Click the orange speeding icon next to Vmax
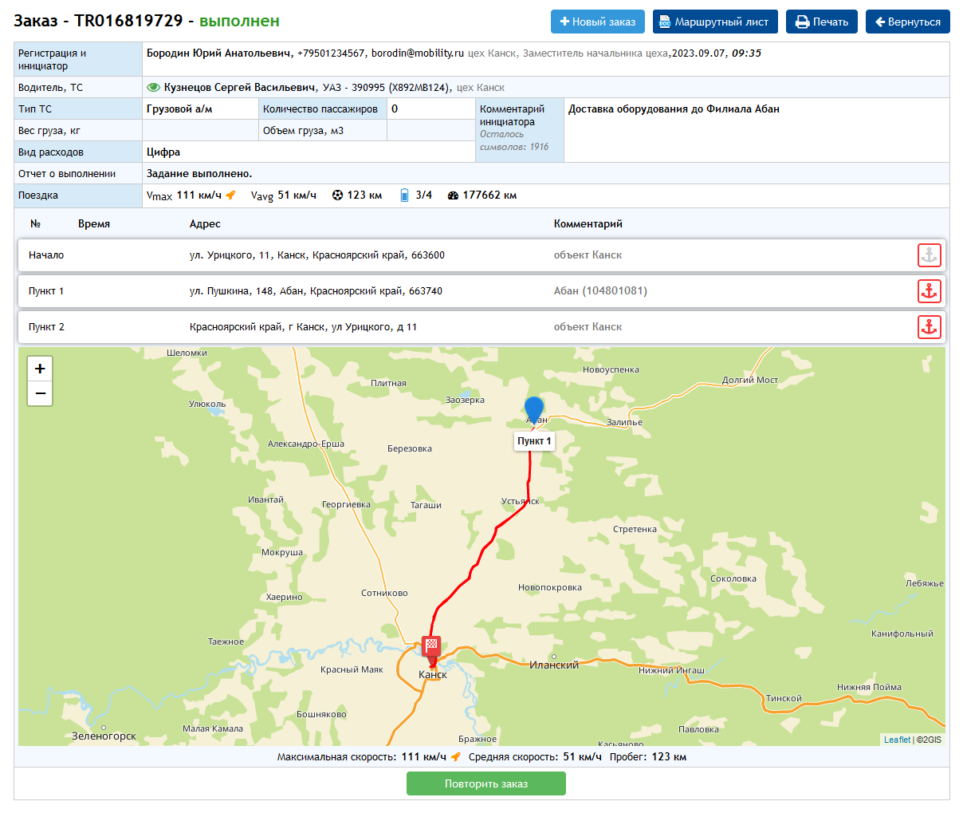Screen dimensions: 963x813 coord(230,195)
